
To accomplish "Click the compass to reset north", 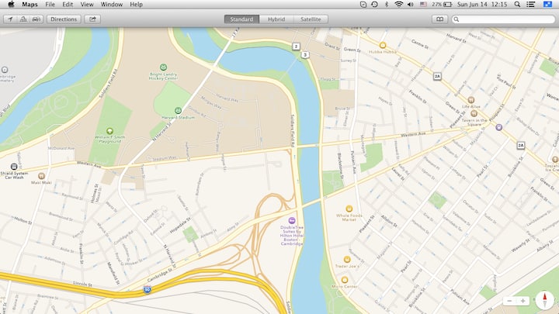I will pyautogui.click(x=545, y=300).
